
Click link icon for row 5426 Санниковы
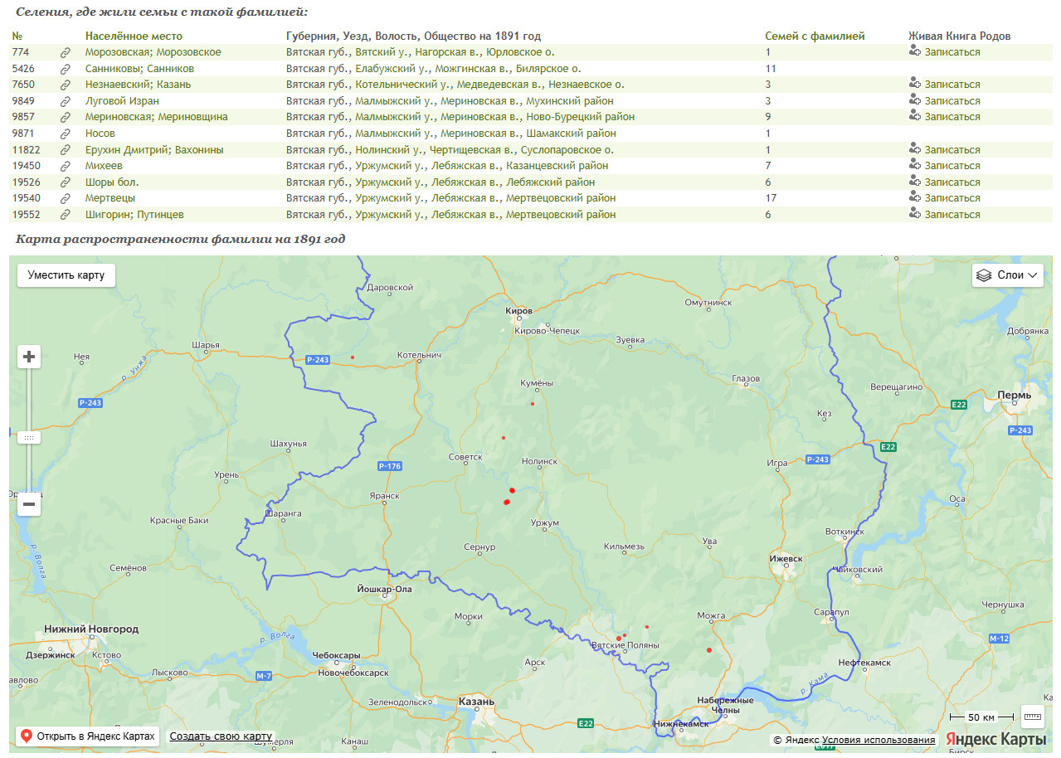(x=66, y=69)
